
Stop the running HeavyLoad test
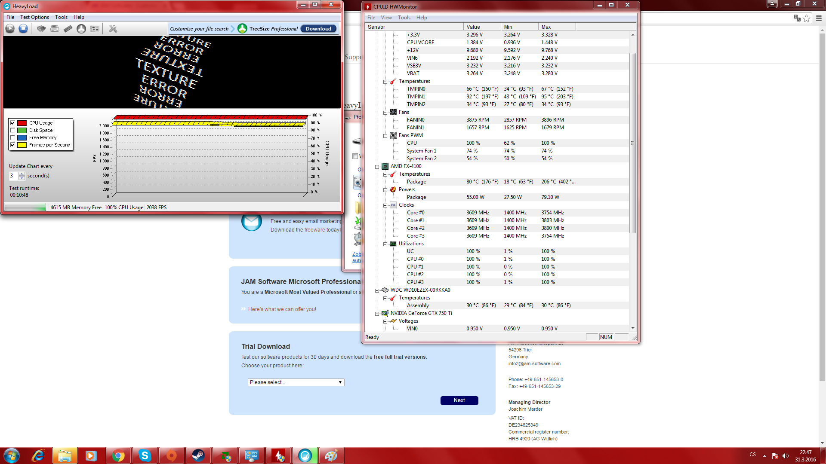[23, 28]
